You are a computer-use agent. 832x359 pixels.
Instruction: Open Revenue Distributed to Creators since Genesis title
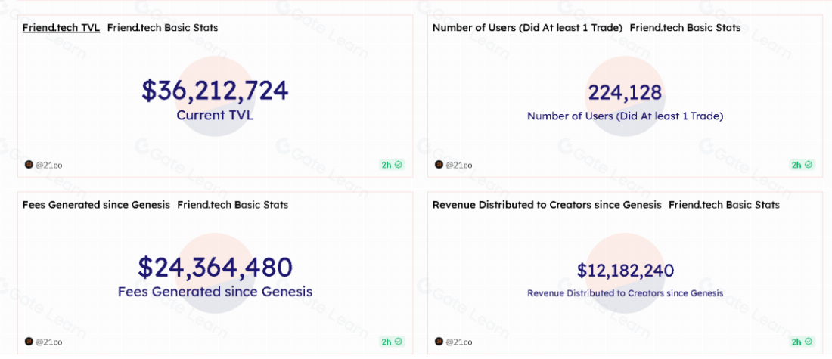(547, 205)
